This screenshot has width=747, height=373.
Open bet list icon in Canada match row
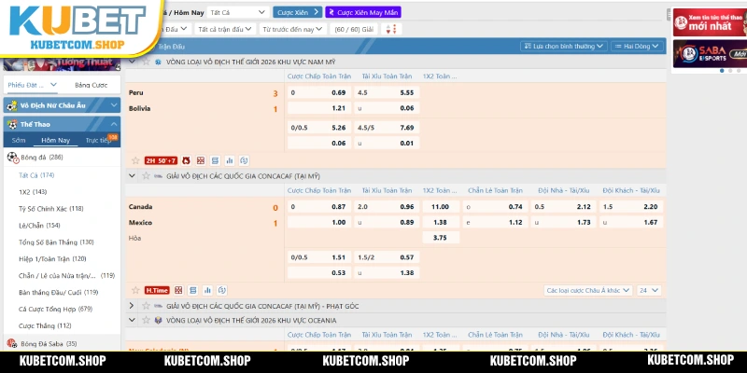[x=192, y=290]
